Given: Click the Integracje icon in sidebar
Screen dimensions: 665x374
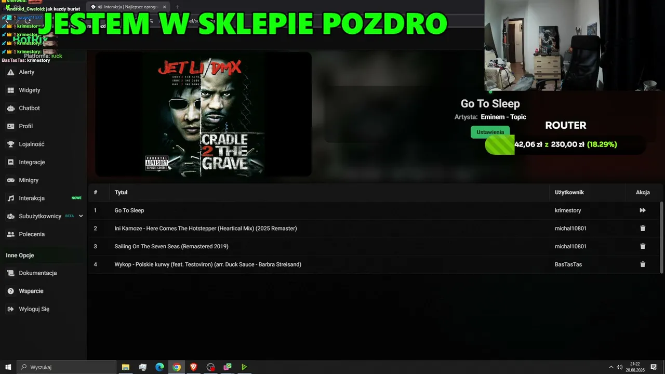Looking at the screenshot, I should [x=10, y=162].
